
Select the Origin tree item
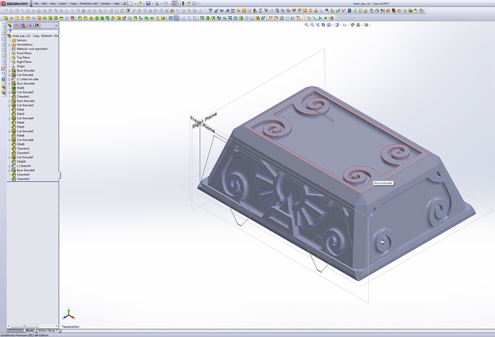pos(20,66)
